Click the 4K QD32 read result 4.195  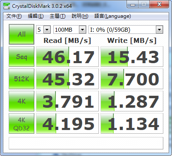coord(67,123)
